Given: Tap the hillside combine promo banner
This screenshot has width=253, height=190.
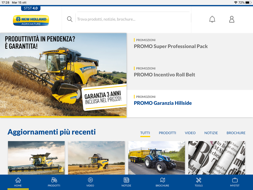Looking at the screenshot, I should pos(63,75).
